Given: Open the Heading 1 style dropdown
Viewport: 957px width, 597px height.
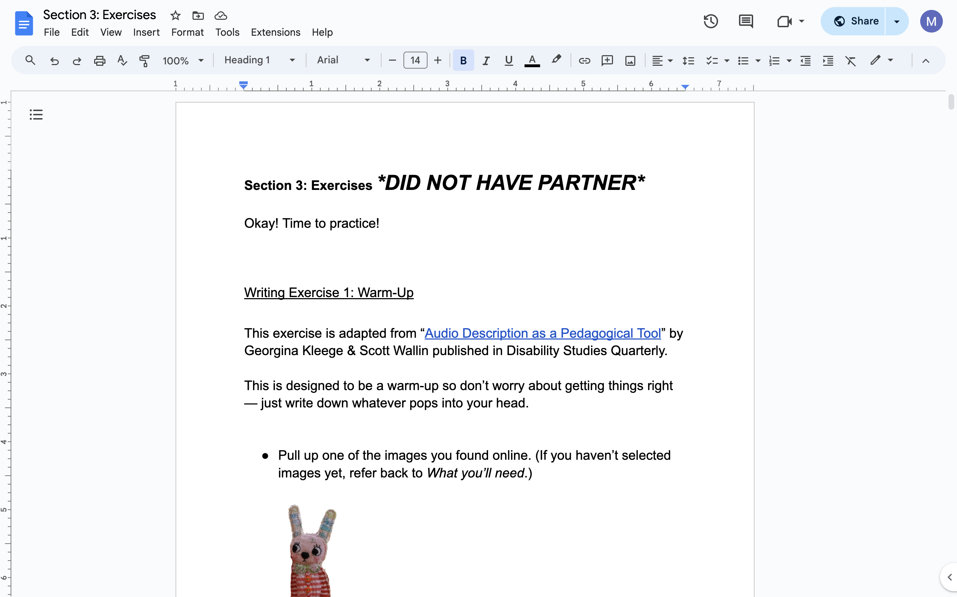Looking at the screenshot, I should tap(259, 60).
